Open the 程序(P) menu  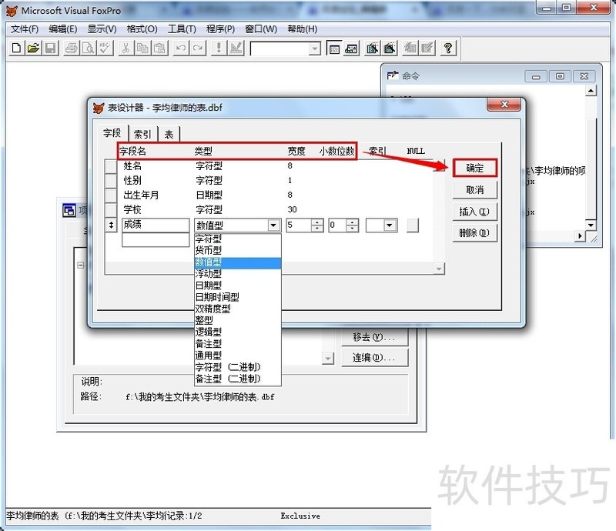pos(220,29)
